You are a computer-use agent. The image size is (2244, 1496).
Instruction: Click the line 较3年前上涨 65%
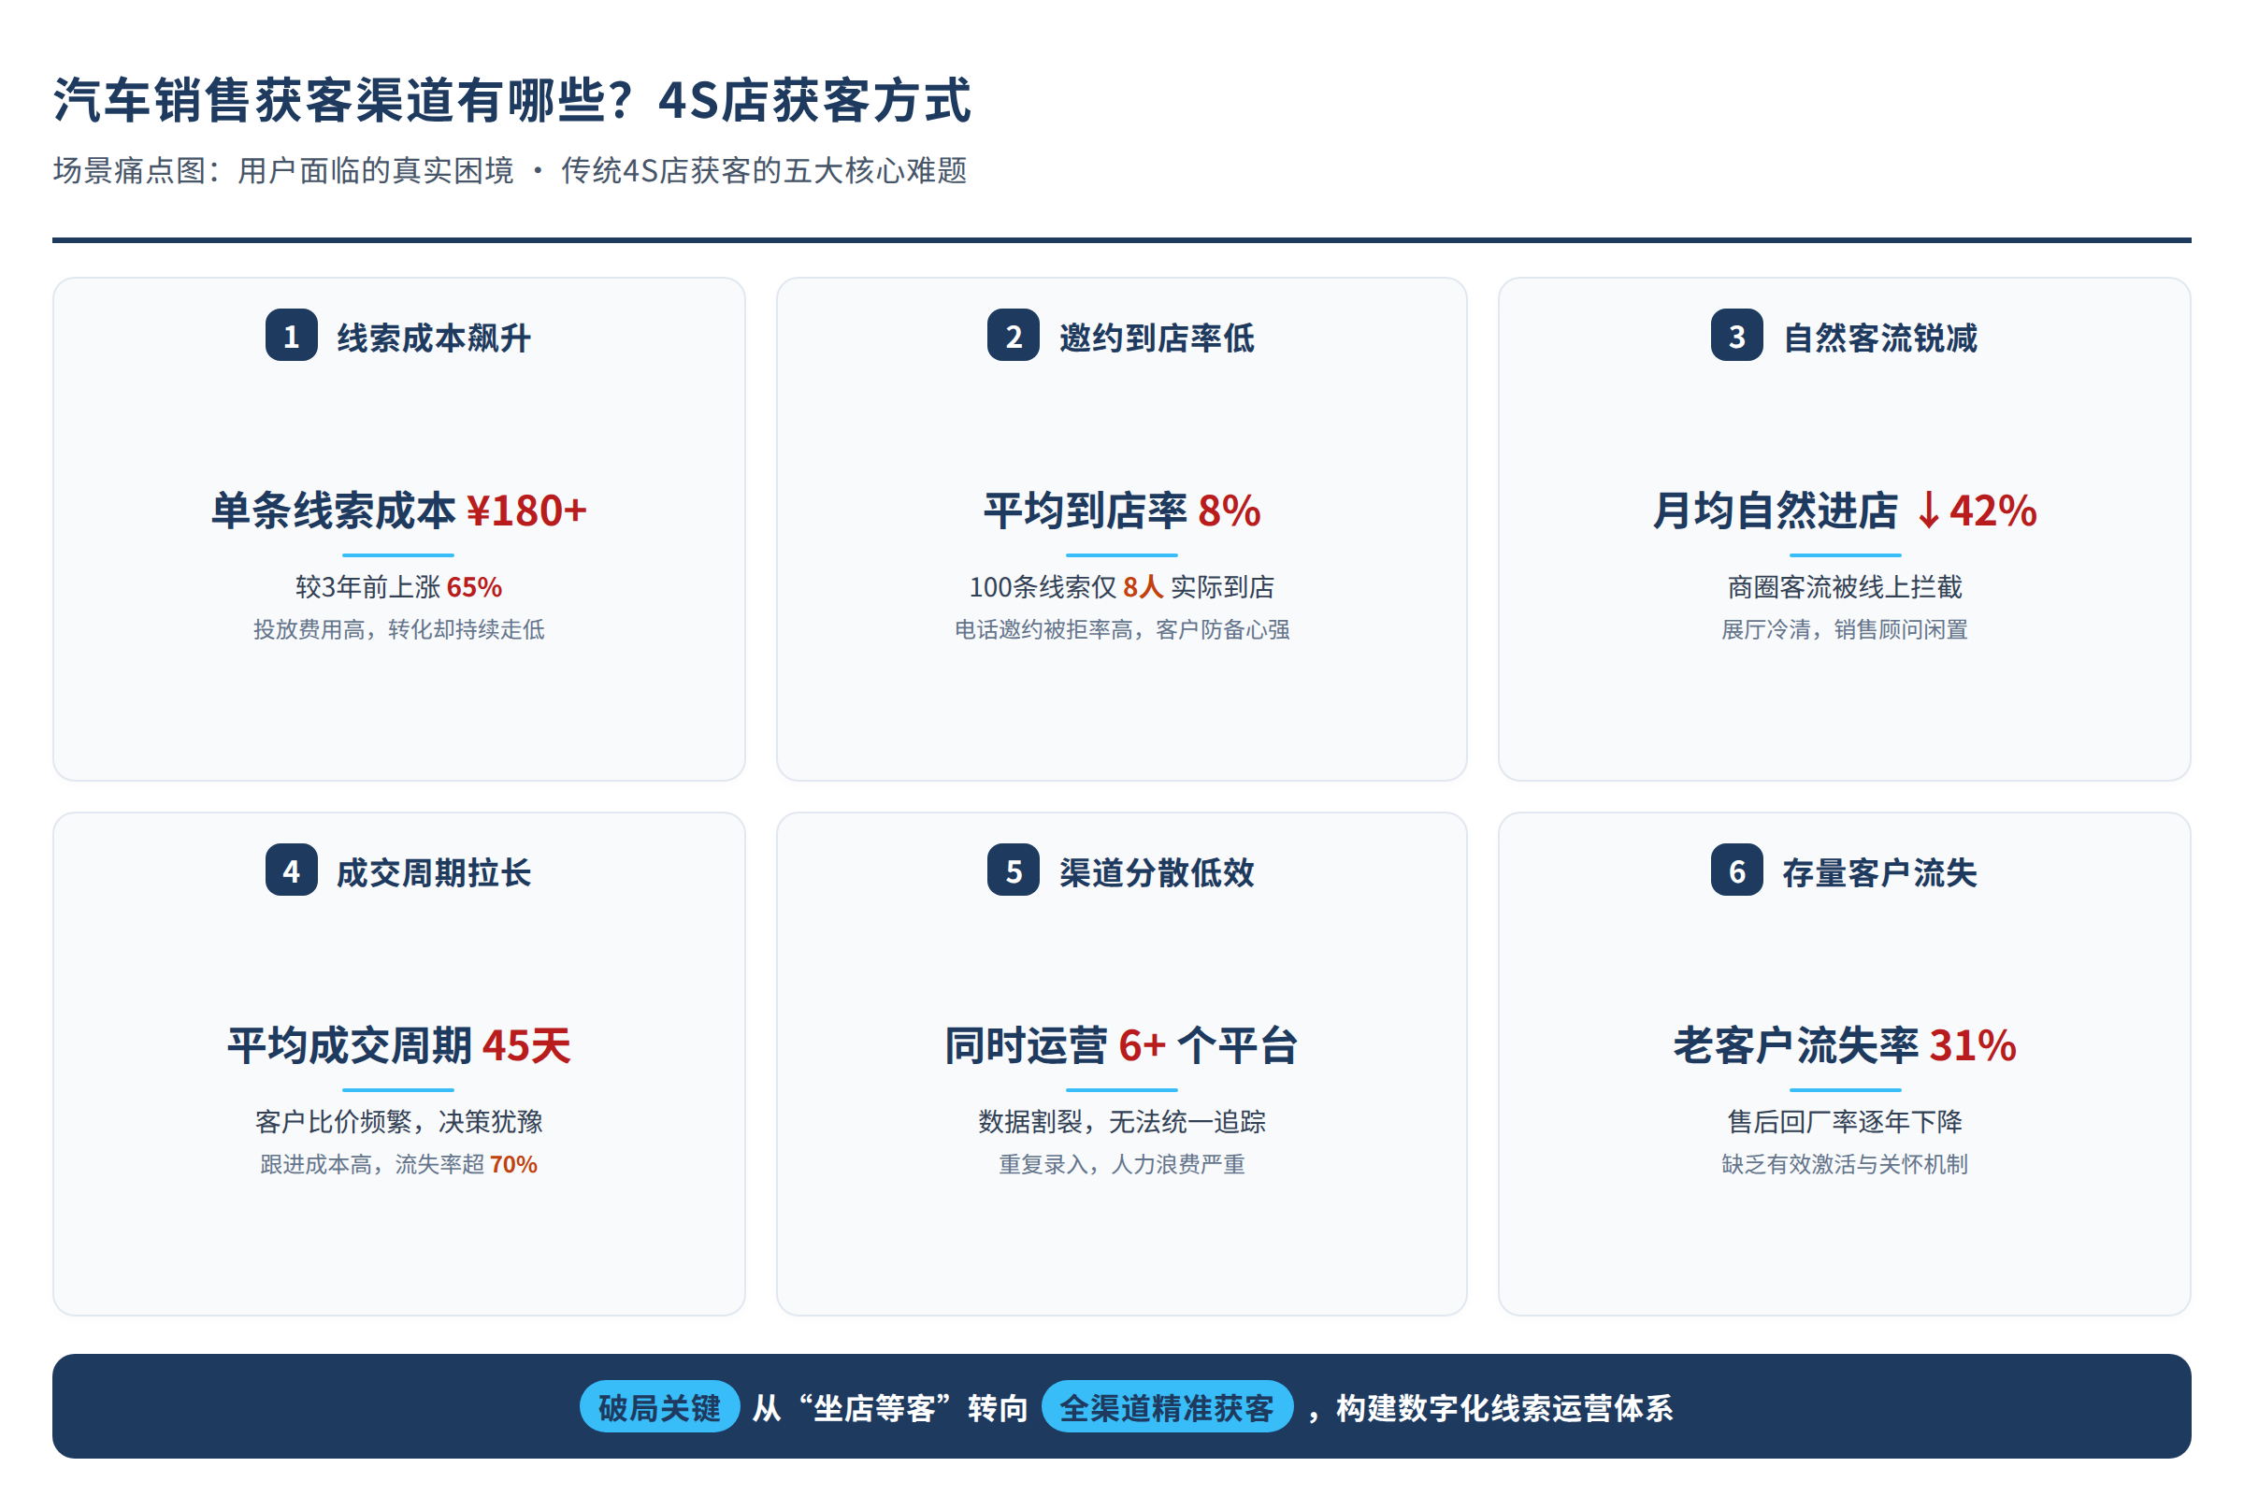tap(399, 587)
